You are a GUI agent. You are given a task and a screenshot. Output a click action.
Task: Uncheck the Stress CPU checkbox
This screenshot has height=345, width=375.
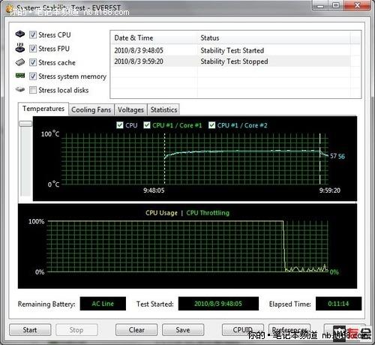33,34
